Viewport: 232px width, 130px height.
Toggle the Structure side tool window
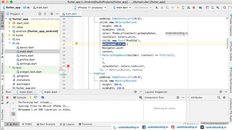coord(2,71)
